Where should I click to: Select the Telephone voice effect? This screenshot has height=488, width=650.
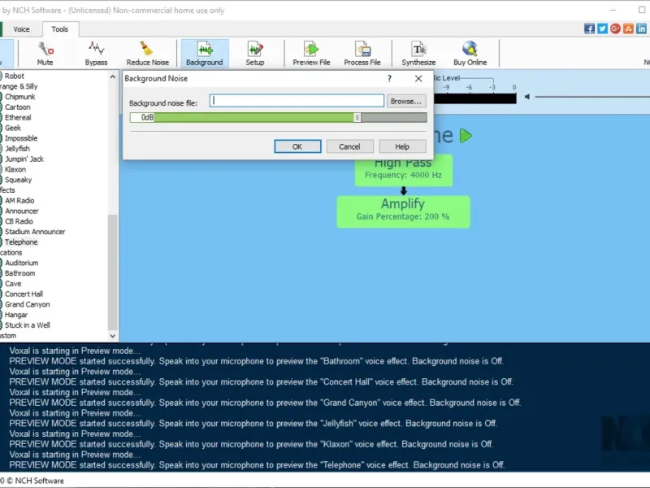(x=21, y=242)
